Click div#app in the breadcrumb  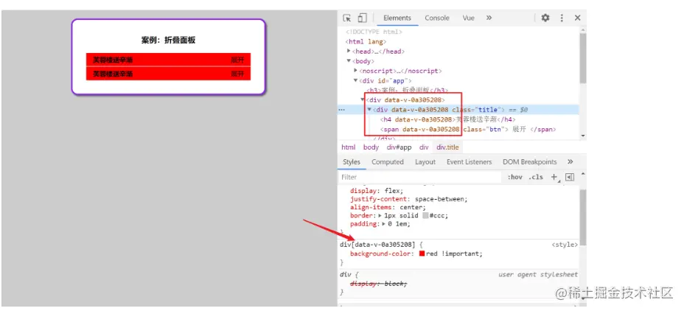coord(399,147)
